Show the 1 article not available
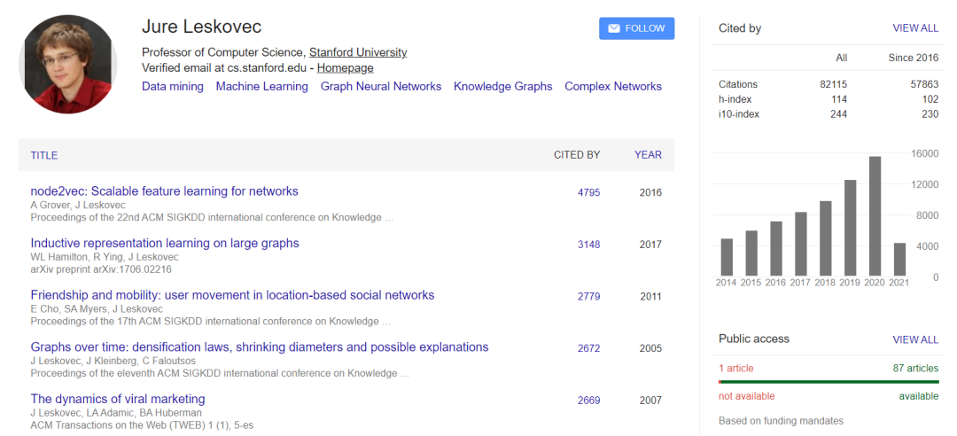The width and height of the screenshot is (957, 436). pos(736,369)
